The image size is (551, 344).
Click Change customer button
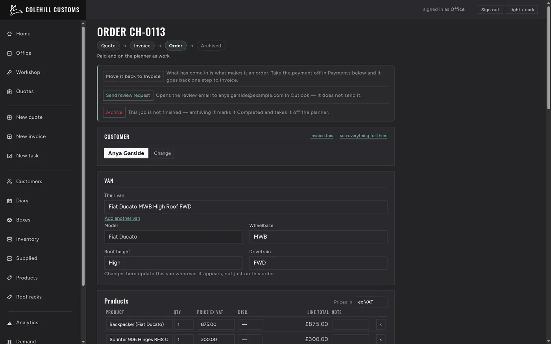tap(162, 153)
